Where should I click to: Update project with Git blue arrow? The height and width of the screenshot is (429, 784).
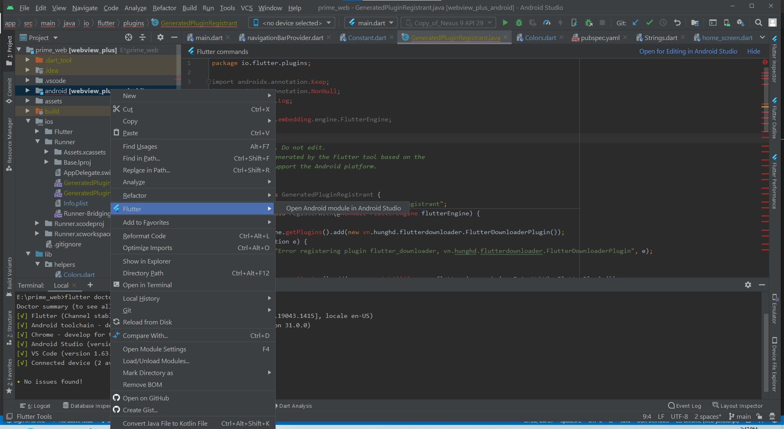(635, 23)
